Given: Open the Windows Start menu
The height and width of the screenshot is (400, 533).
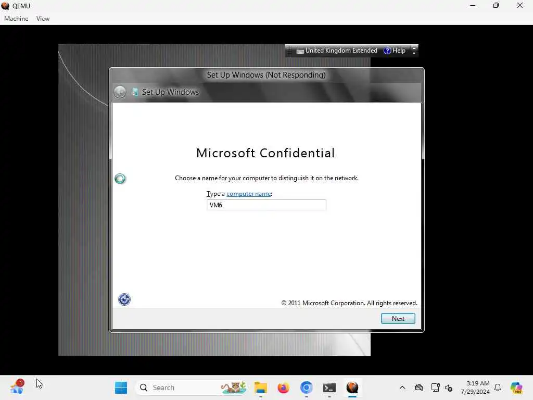Looking at the screenshot, I should 121,387.
